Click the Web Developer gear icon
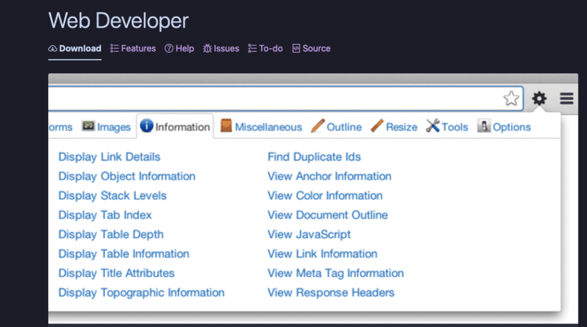The height and width of the screenshot is (327, 587). [539, 99]
